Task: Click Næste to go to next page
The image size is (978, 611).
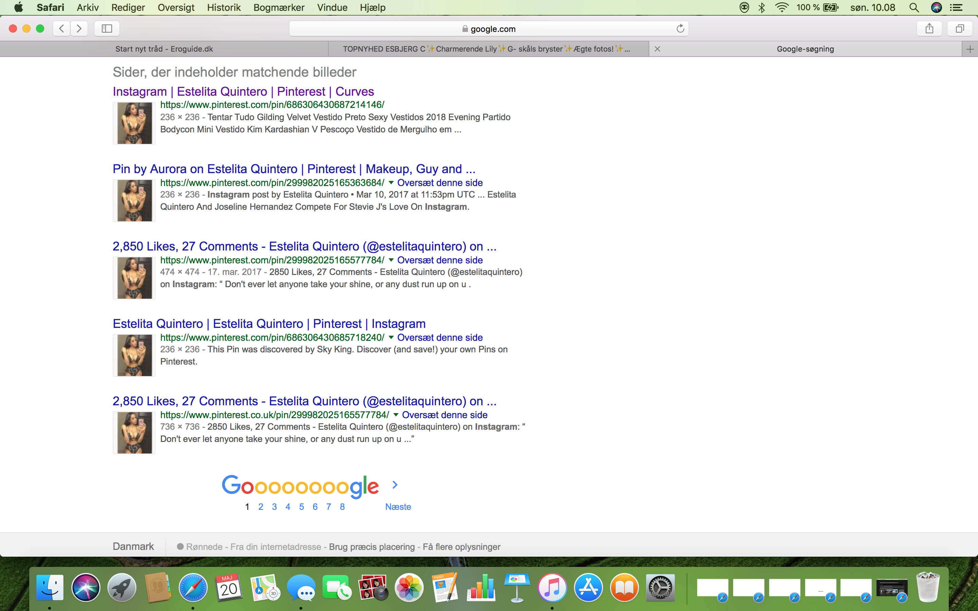Action: coord(398,507)
